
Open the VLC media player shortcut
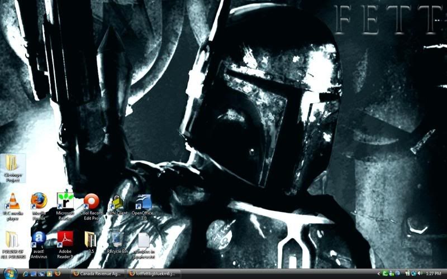[12, 206]
